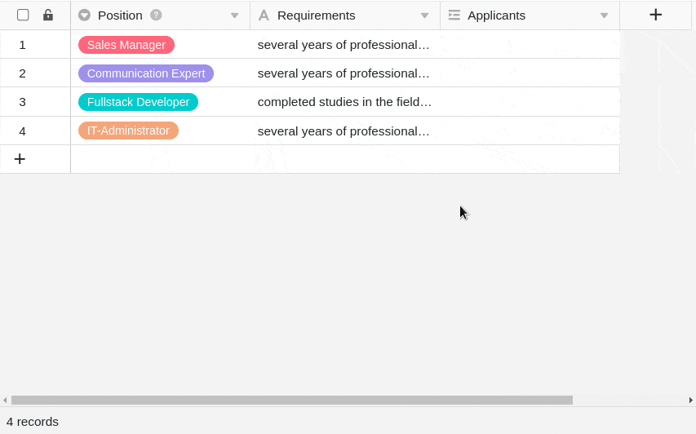Image resolution: width=696 pixels, height=434 pixels.
Task: Click the '4 records' status text
Action: pos(33,422)
